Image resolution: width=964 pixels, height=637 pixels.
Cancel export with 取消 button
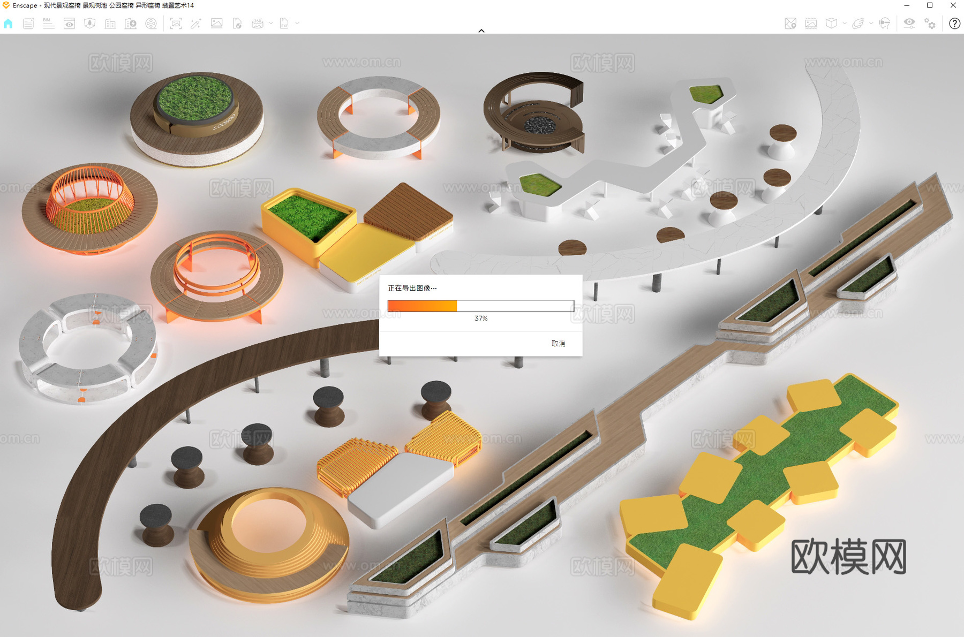558,343
